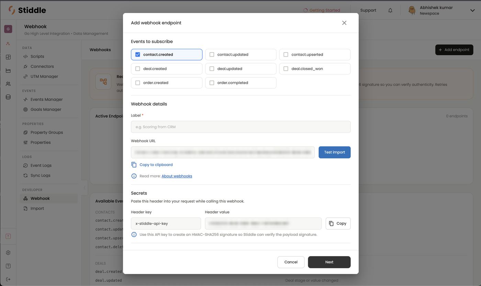Open the people icon in left rail
The image size is (481, 286).
(8, 84)
